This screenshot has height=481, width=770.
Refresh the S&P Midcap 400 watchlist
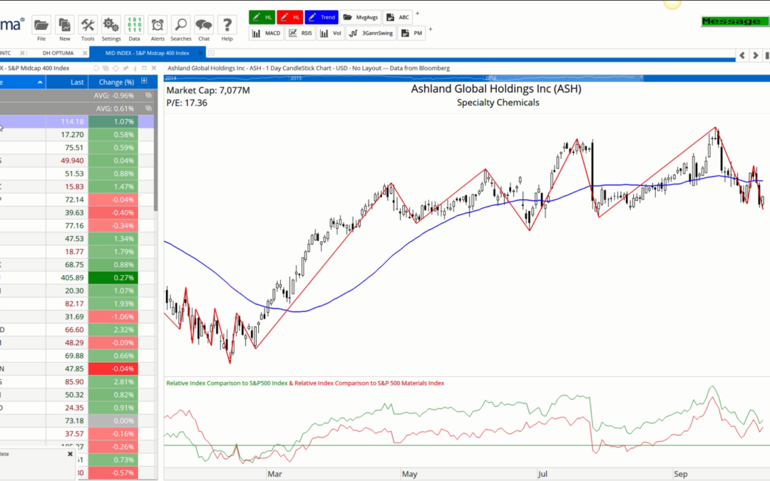[x=96, y=68]
